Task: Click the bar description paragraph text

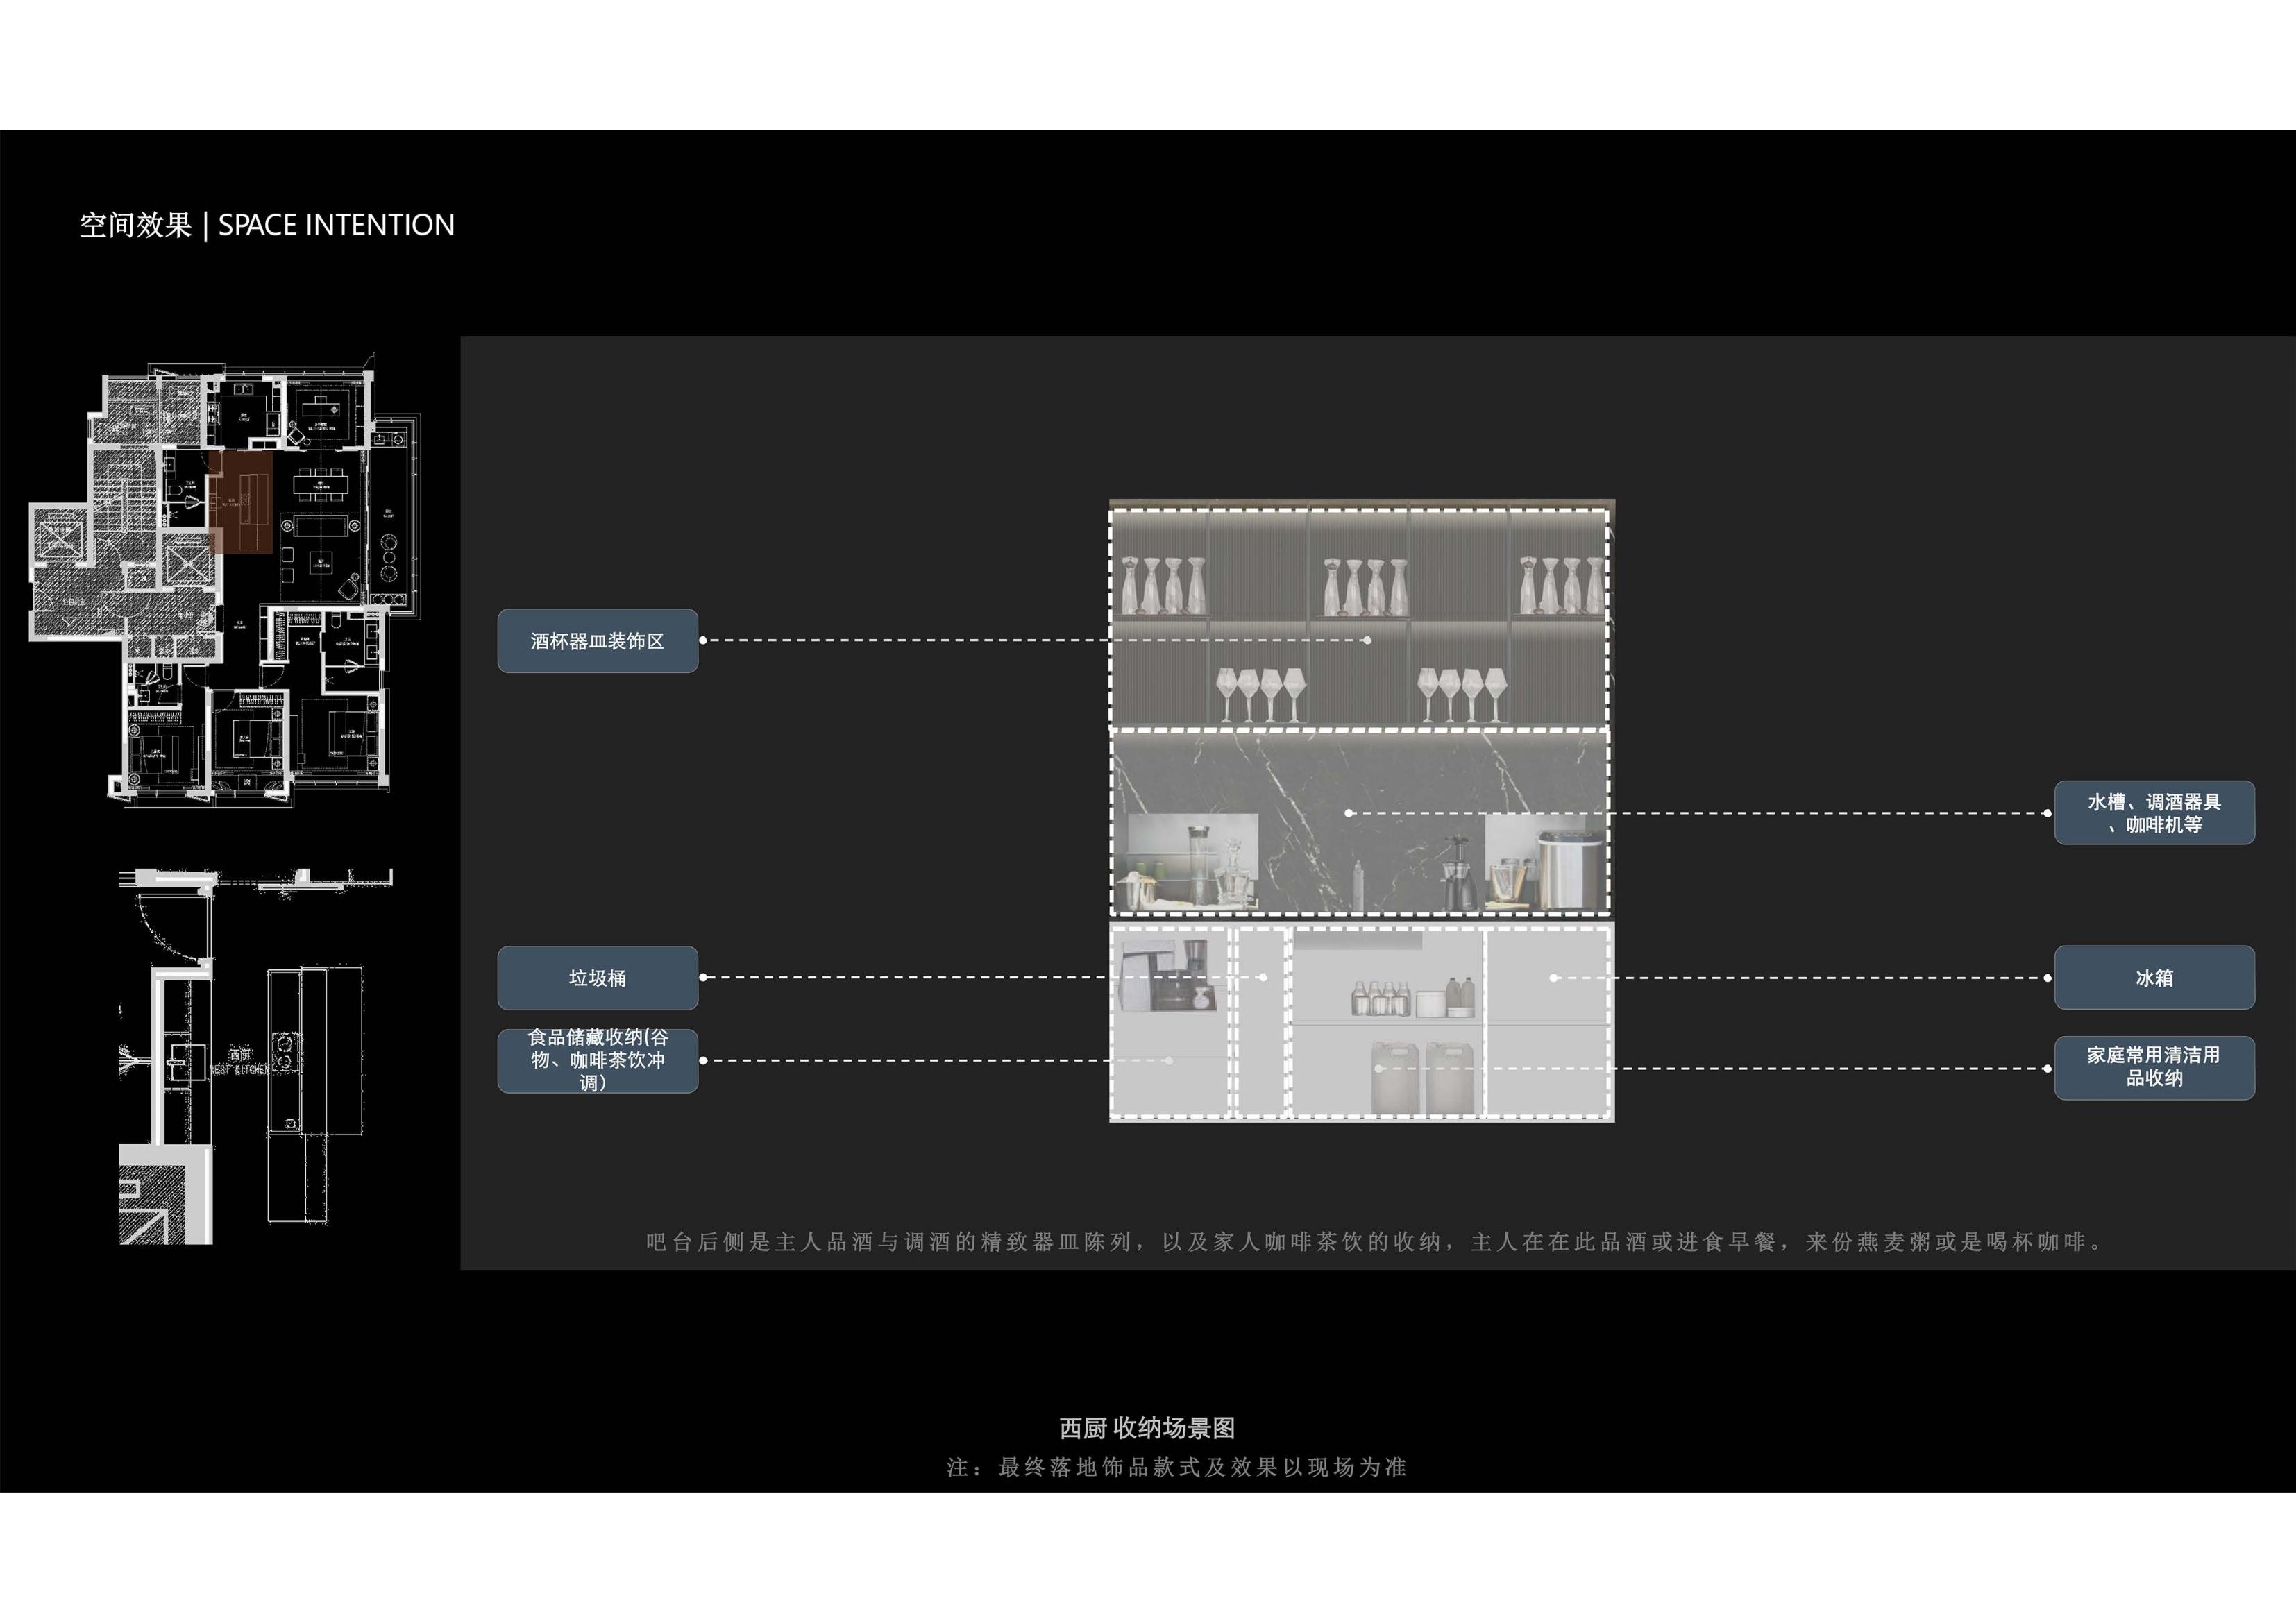Action: [x=1375, y=1242]
